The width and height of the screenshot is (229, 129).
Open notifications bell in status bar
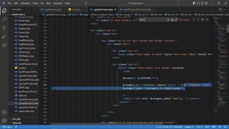tap(225, 127)
